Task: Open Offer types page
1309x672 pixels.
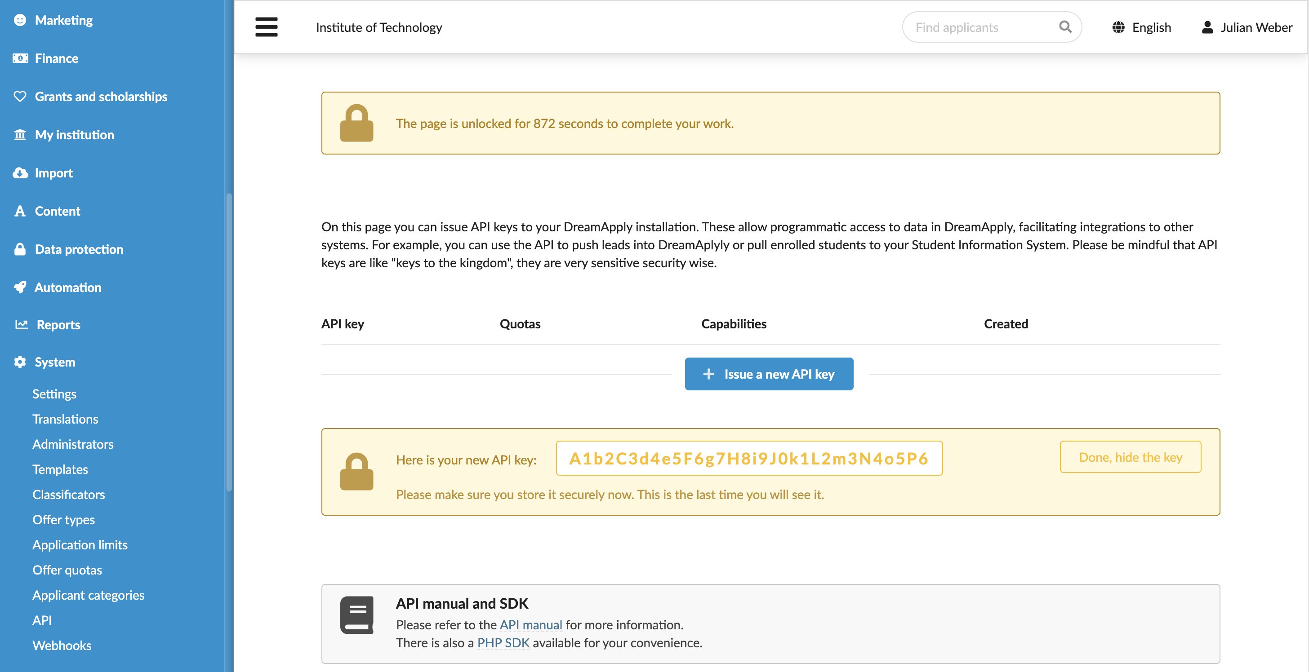Action: 63,519
